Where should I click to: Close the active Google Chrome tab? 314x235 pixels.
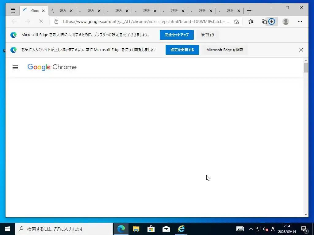click(x=44, y=11)
